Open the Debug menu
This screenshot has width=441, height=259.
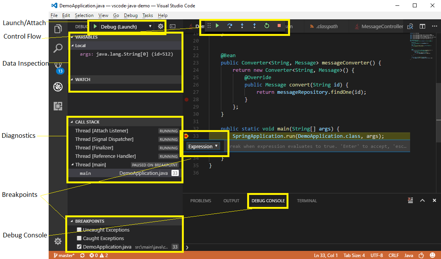click(x=131, y=15)
